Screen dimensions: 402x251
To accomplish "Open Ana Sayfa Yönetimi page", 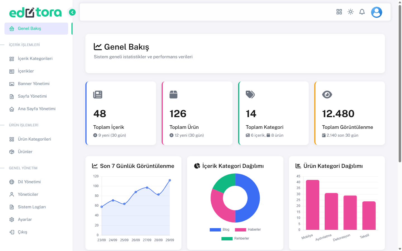I will coord(36,109).
